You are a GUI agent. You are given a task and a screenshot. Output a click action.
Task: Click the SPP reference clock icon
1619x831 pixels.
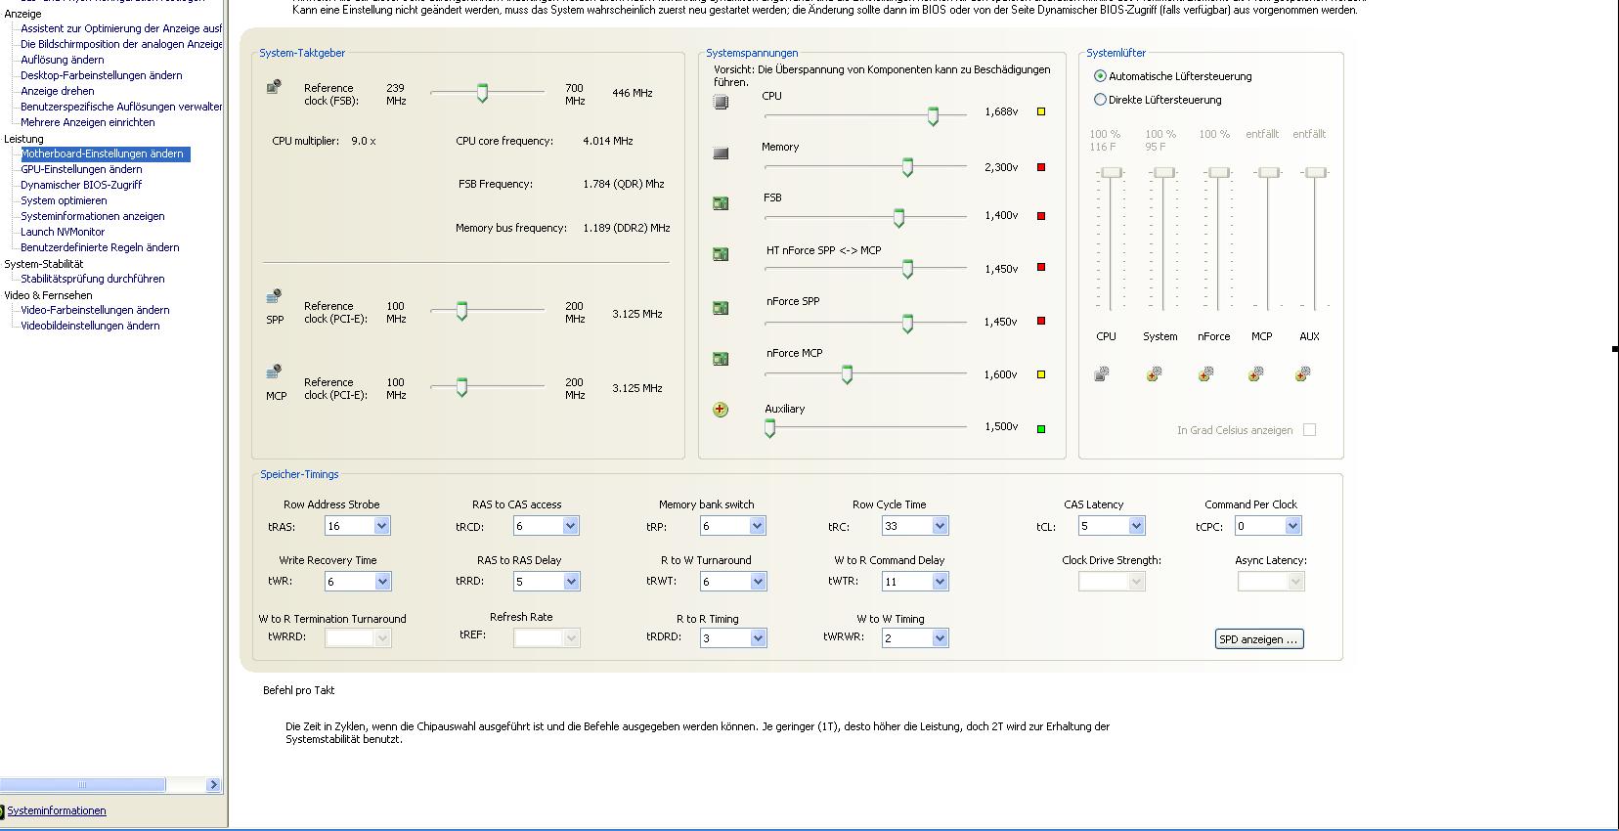[x=274, y=296]
